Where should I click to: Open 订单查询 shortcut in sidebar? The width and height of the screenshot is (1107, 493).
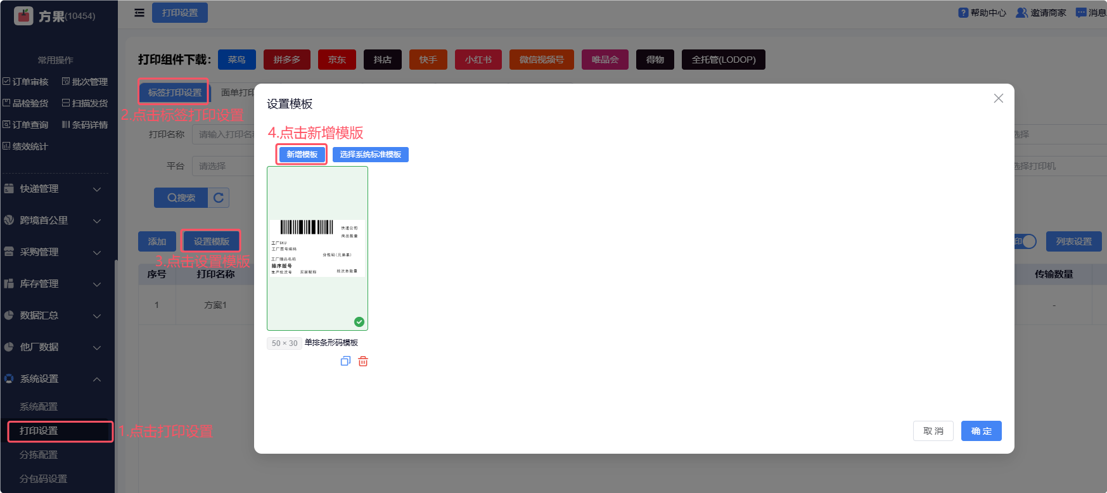coord(25,125)
